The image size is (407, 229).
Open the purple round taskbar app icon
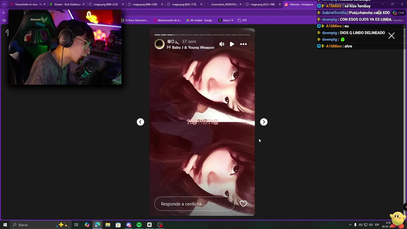pos(128,225)
